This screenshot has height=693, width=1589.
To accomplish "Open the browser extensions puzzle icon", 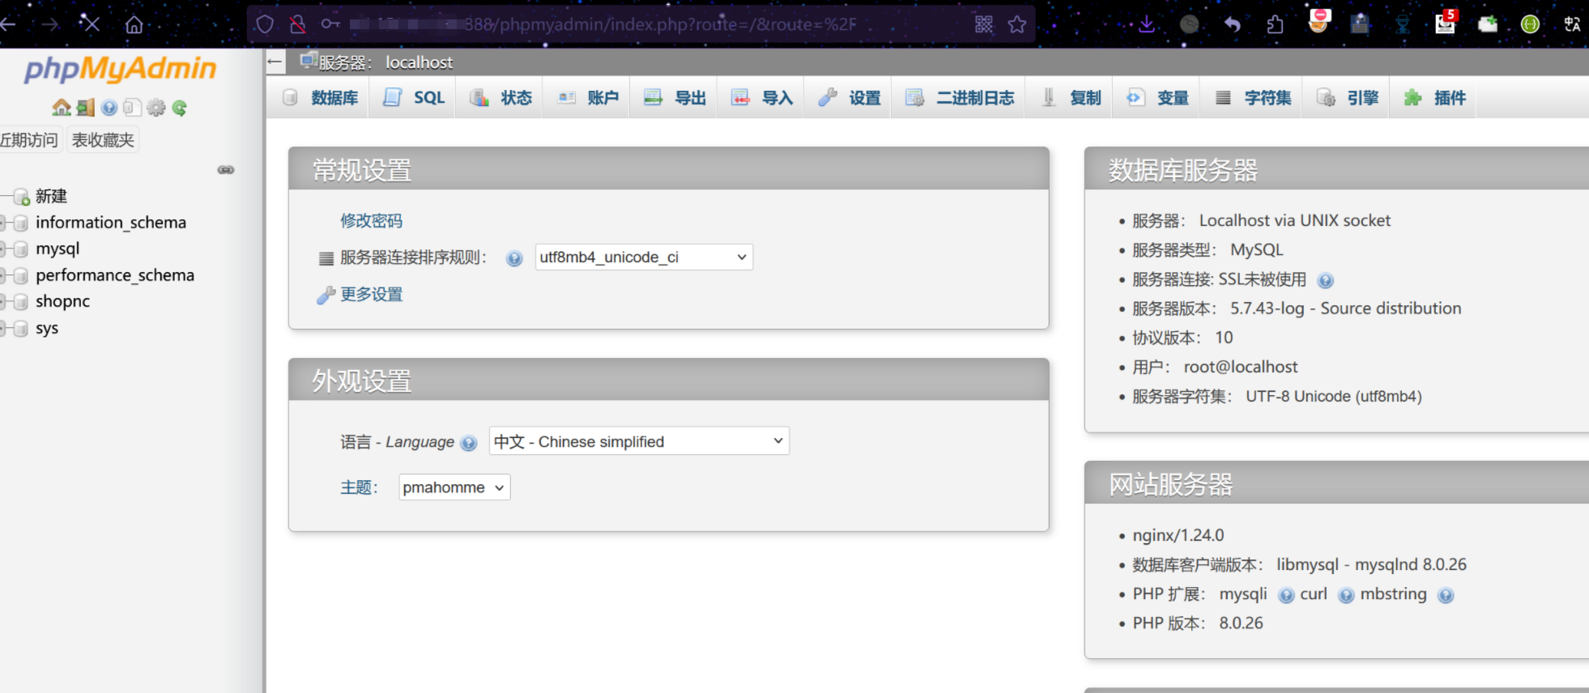I will [x=1276, y=24].
